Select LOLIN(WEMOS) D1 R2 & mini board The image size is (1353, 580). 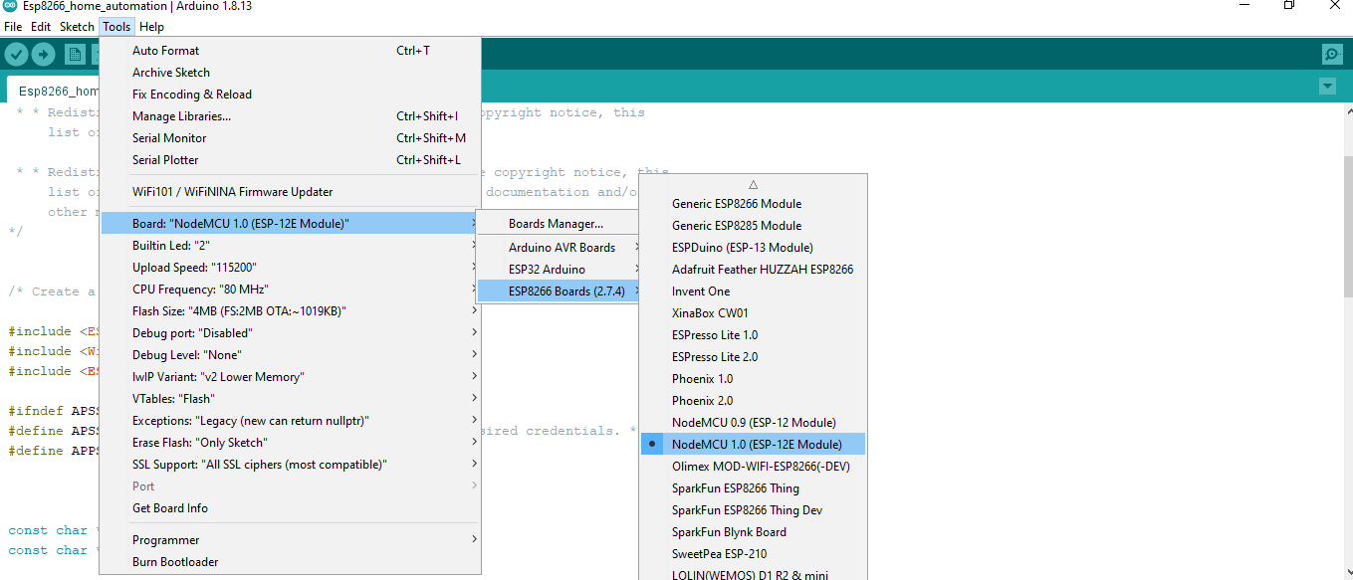click(x=753, y=573)
